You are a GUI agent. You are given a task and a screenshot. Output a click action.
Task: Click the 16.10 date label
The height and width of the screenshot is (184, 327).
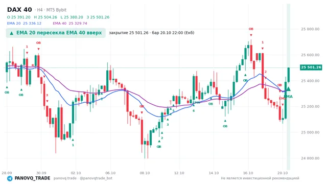click(248, 173)
